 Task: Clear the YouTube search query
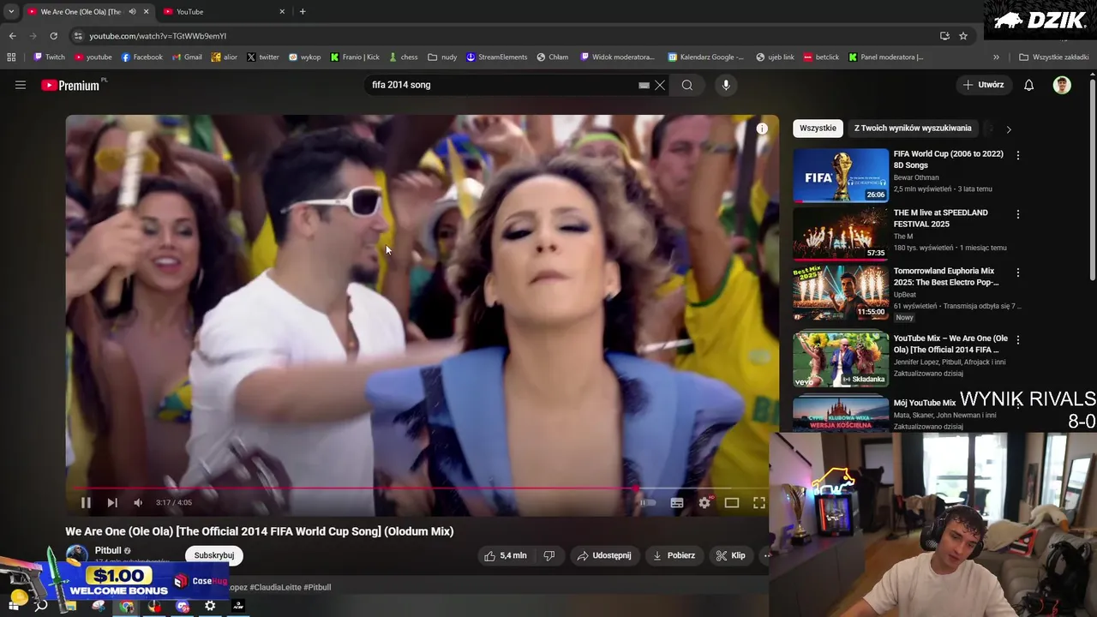click(x=660, y=85)
